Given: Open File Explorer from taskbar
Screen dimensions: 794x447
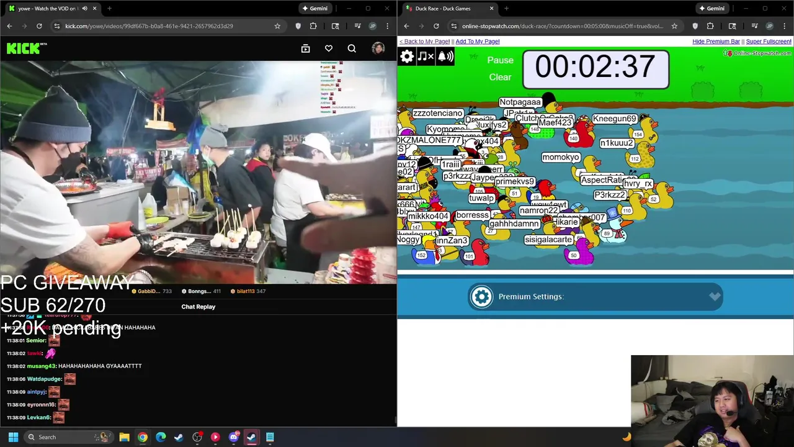Looking at the screenshot, I should click(124, 437).
